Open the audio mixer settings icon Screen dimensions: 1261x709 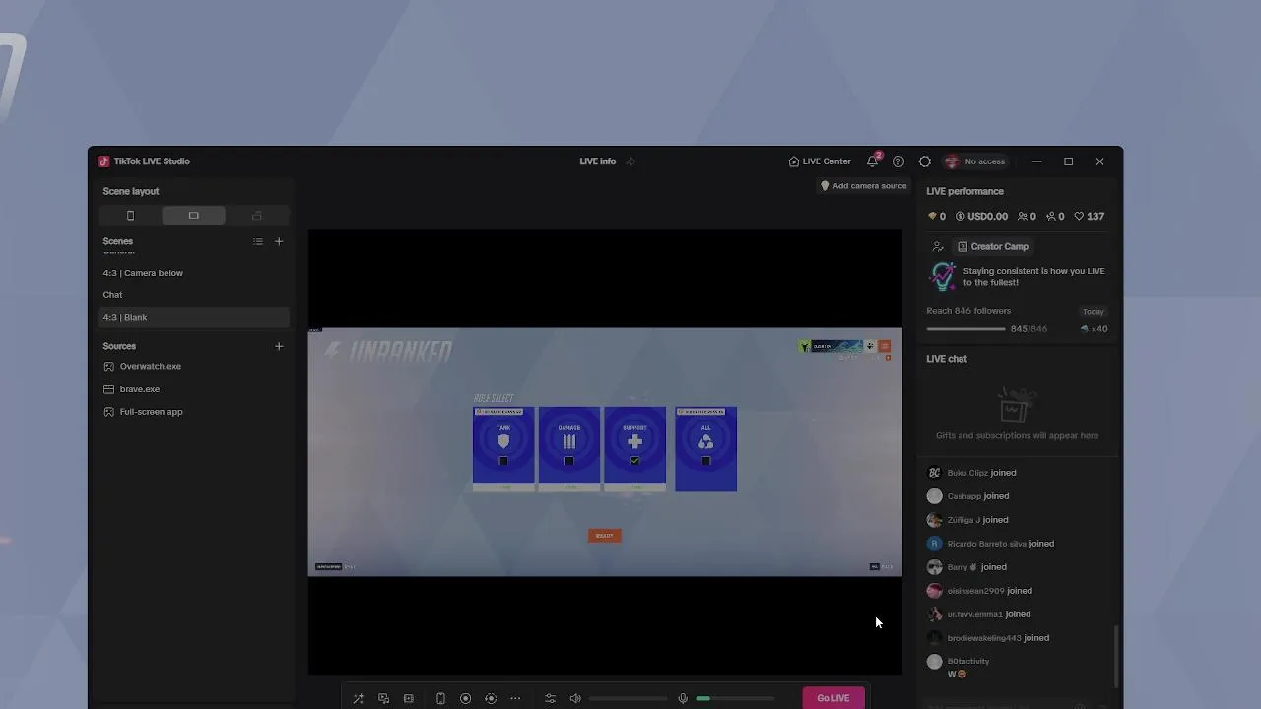tap(550, 698)
